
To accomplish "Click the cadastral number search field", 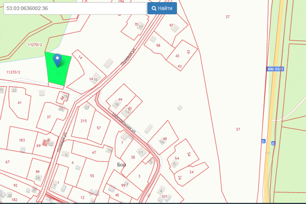I will (x=75, y=8).
